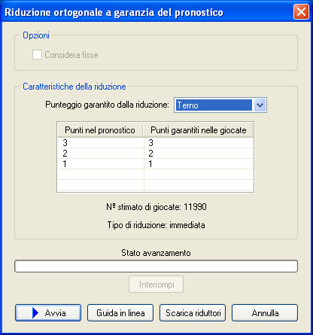Screen dimensions: 313x335
Task: Click the guaranteed points cell showing 3
Action: pos(199,143)
